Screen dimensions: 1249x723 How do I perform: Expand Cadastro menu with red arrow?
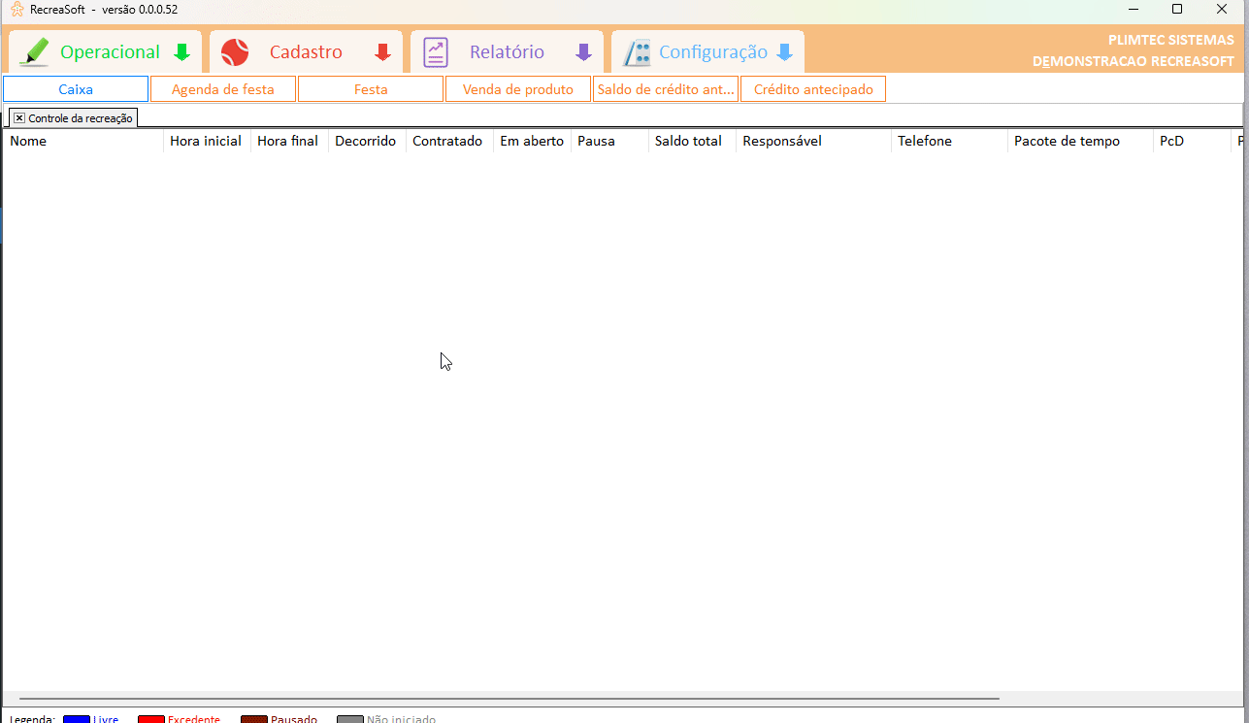382,52
